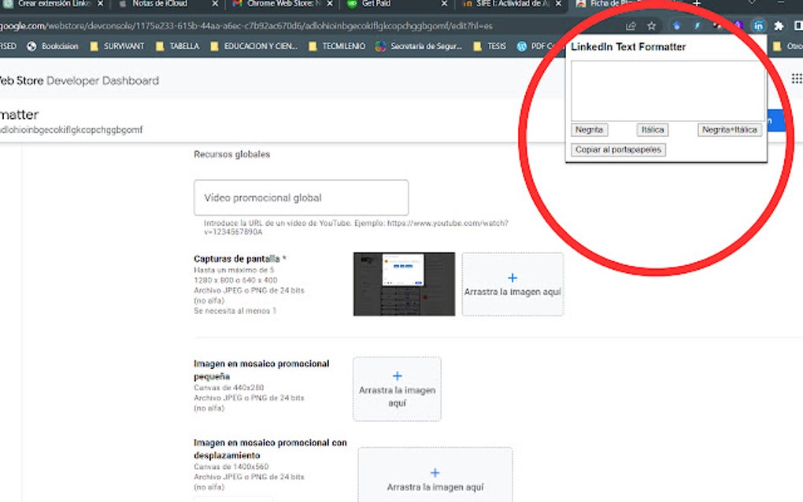Apply Itálica formatting in the popup
The height and width of the screenshot is (502, 803).
pyautogui.click(x=653, y=130)
